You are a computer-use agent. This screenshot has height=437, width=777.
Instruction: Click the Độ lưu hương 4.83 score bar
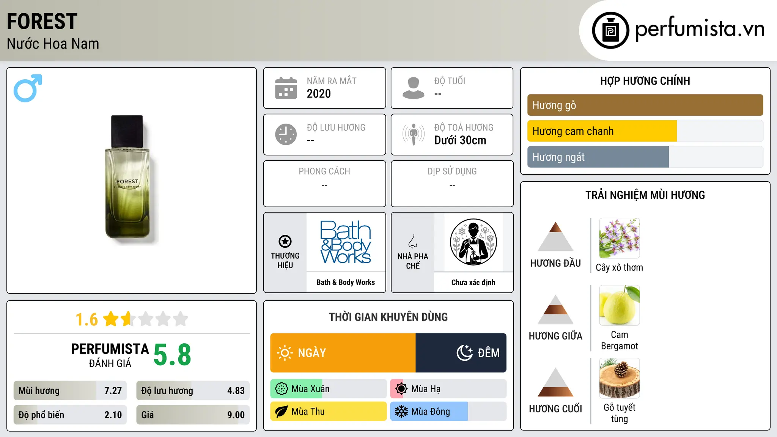tap(193, 390)
